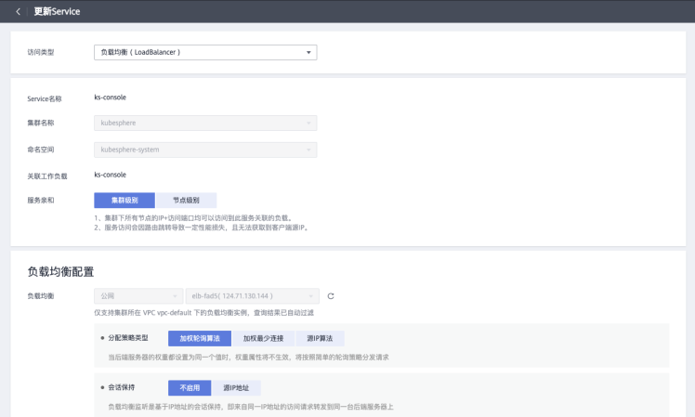695x417 pixels.
Task: Open the elb-fad5 load balancer selector
Action: click(x=253, y=296)
